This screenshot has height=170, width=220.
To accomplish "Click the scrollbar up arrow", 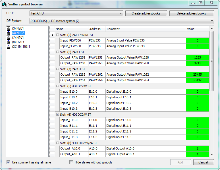I will [212, 28].
